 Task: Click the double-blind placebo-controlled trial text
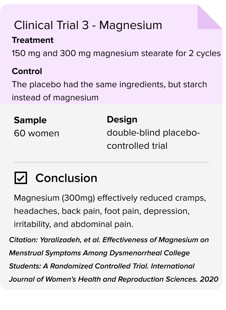pos(153,139)
